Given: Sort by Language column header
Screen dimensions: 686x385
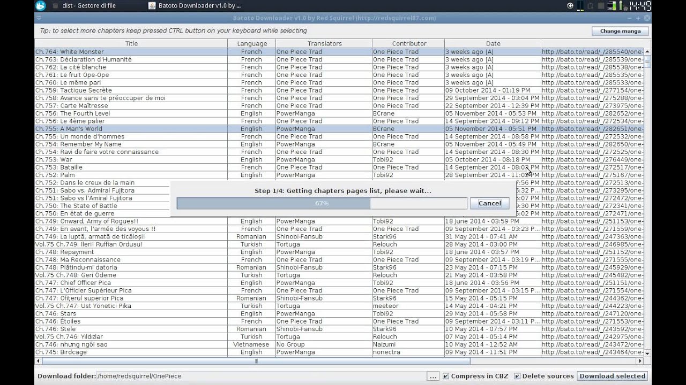Looking at the screenshot, I should point(251,43).
